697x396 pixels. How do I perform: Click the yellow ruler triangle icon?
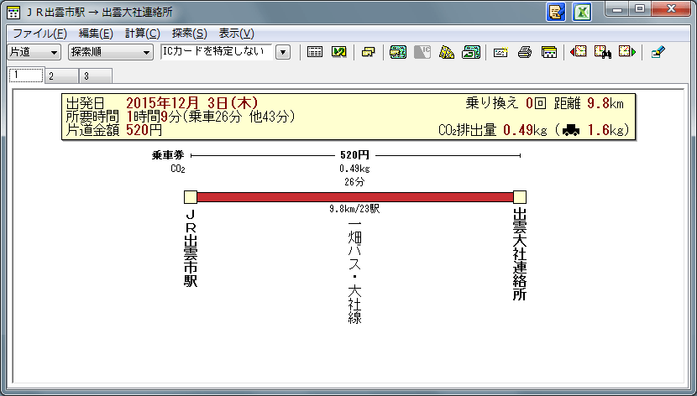[447, 52]
